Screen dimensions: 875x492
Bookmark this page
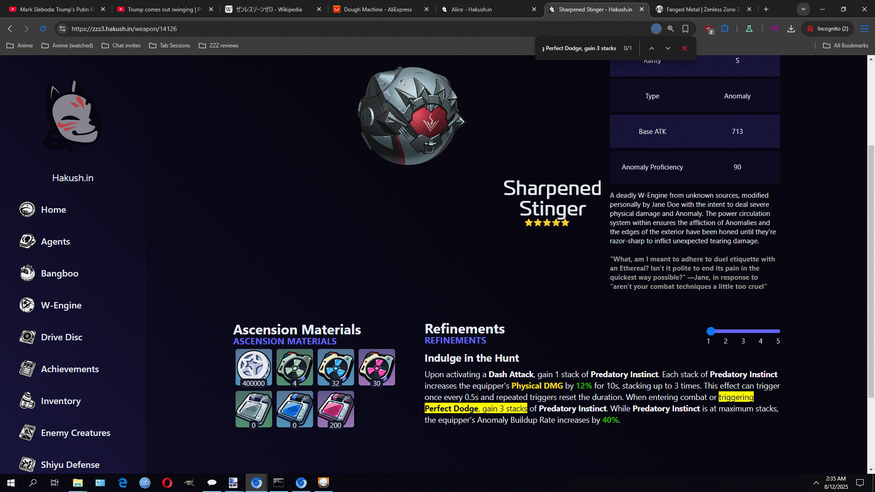685,29
